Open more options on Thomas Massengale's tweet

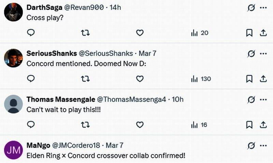point(263,99)
